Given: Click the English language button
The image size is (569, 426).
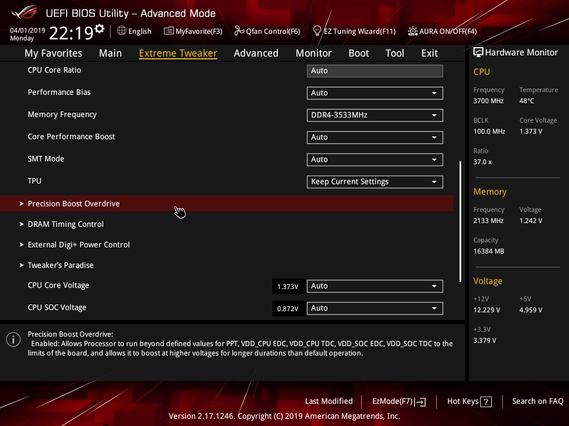Looking at the screenshot, I should [134, 31].
